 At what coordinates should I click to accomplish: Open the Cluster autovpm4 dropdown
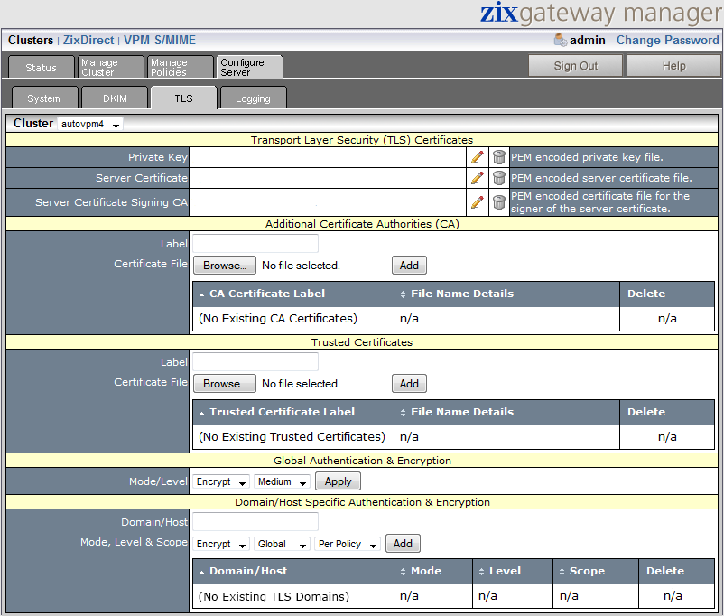tap(90, 124)
